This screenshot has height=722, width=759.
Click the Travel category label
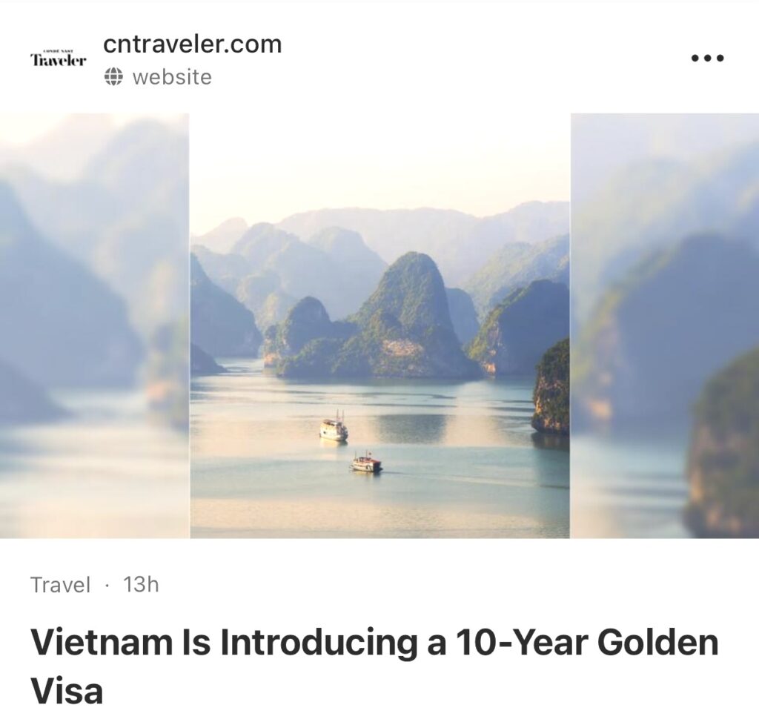[x=60, y=584]
